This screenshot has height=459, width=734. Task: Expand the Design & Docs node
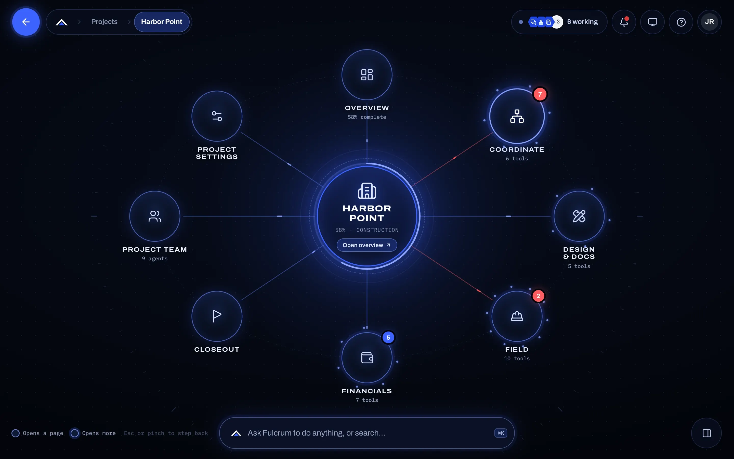[x=579, y=216]
